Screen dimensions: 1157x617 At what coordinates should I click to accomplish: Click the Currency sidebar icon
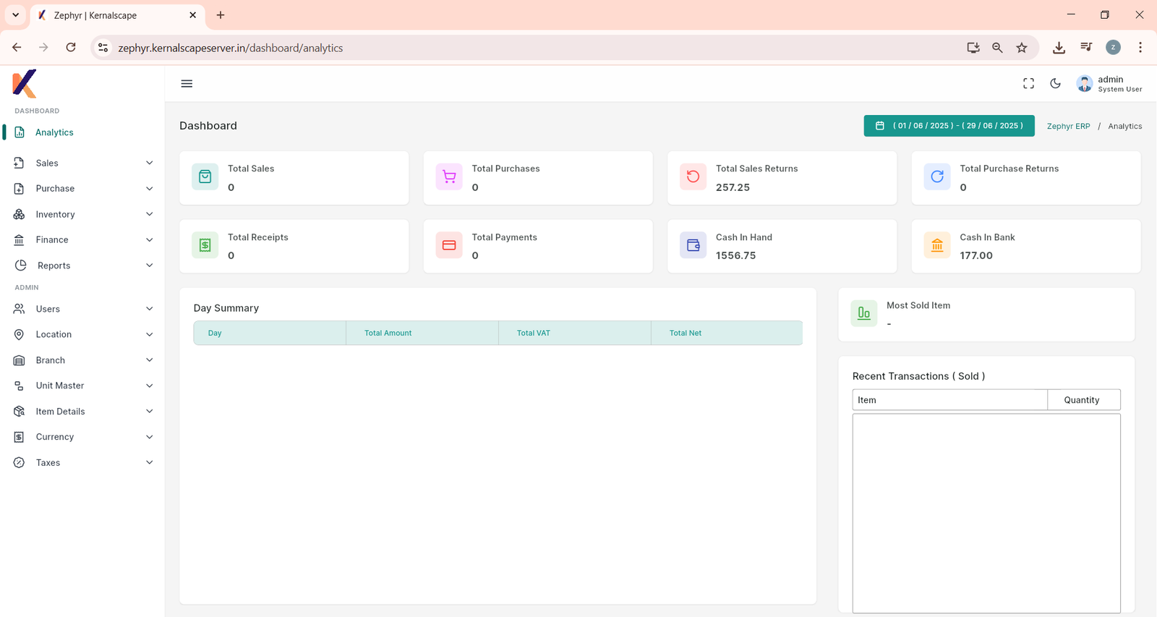coord(20,437)
